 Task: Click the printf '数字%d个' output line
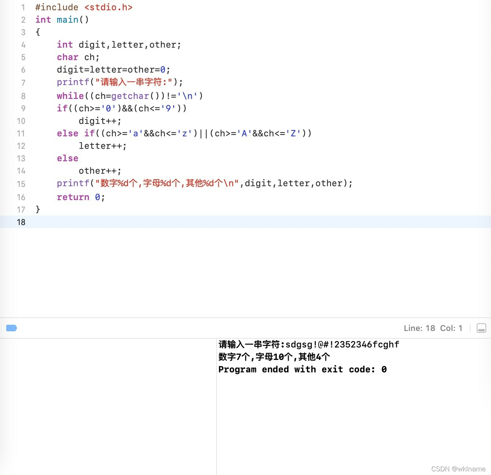point(205,183)
